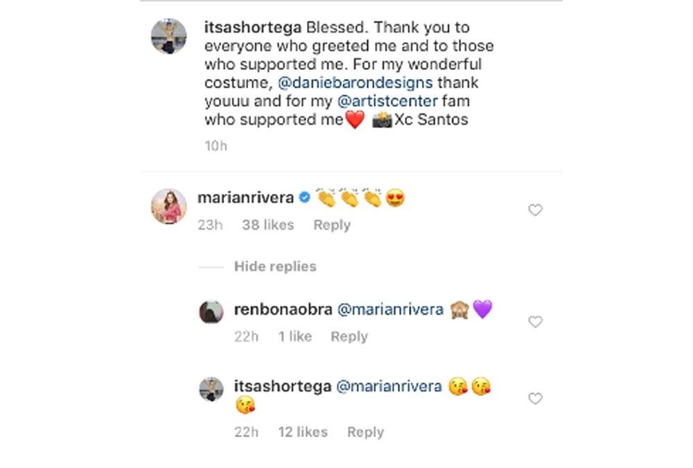Image resolution: width=693 pixels, height=468 pixels.
Task: Open the @artistcenter mention
Action: click(387, 101)
